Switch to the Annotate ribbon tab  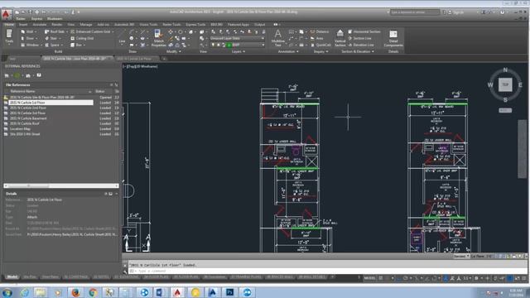(39, 25)
